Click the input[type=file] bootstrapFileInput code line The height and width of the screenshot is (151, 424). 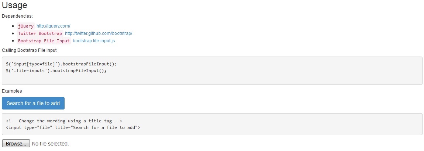(61, 64)
